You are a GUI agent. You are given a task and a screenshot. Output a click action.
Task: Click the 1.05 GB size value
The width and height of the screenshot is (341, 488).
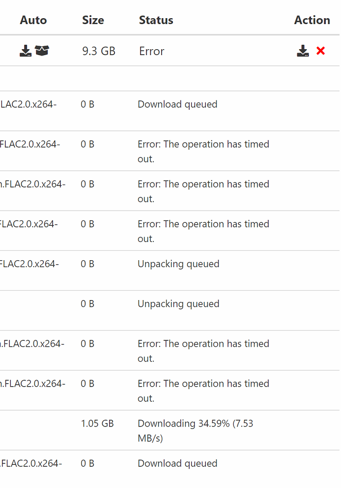[x=96, y=424]
